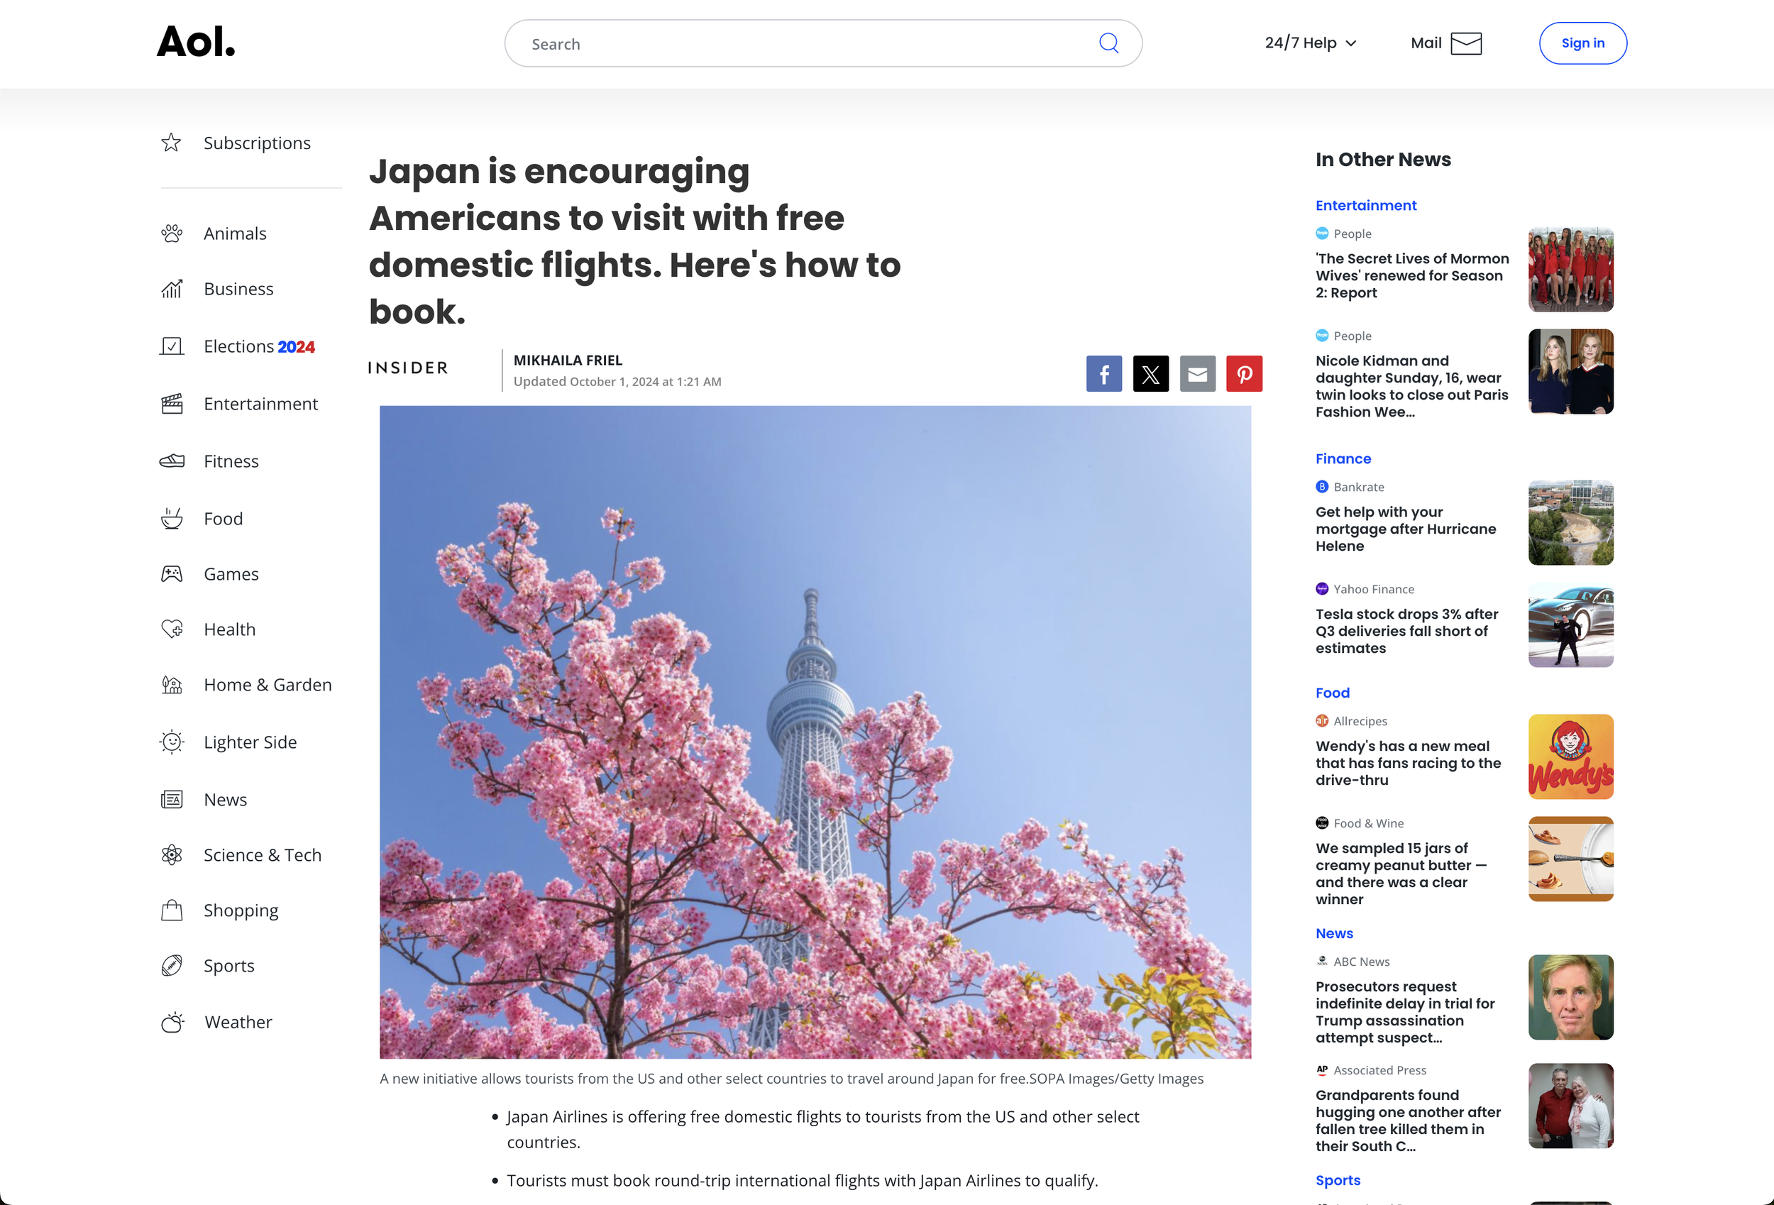
Task: Share article via email icon
Action: click(1197, 373)
